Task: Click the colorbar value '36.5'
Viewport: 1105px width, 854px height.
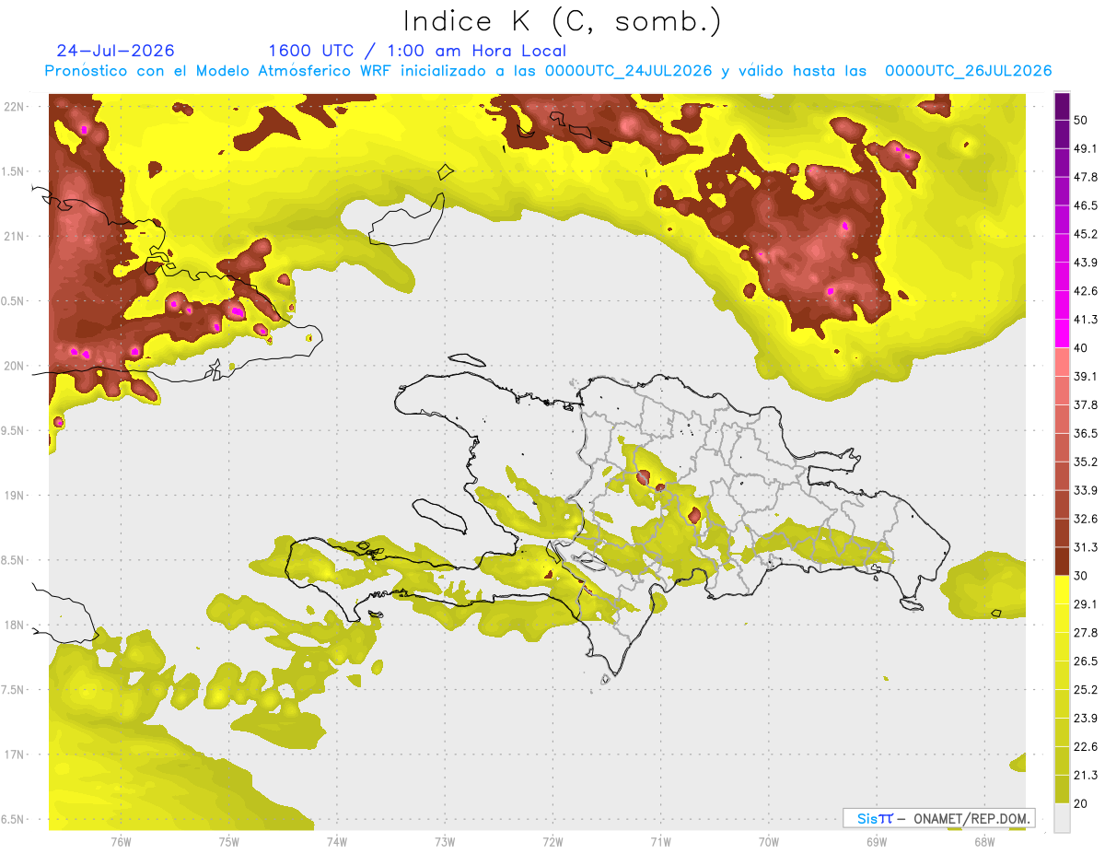Action: click(1086, 433)
